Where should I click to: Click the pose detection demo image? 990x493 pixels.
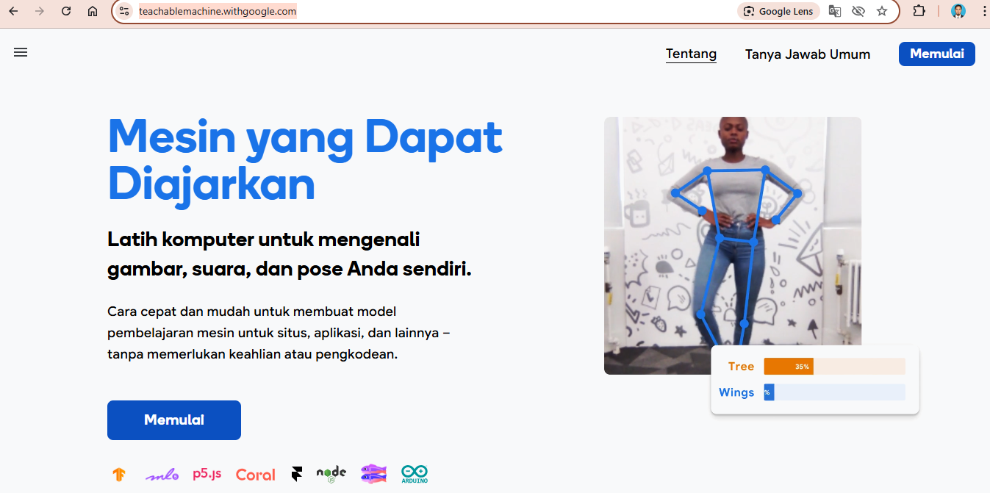[733, 245]
